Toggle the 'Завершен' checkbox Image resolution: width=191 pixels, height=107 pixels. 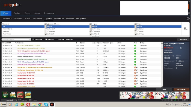pos(46,39)
